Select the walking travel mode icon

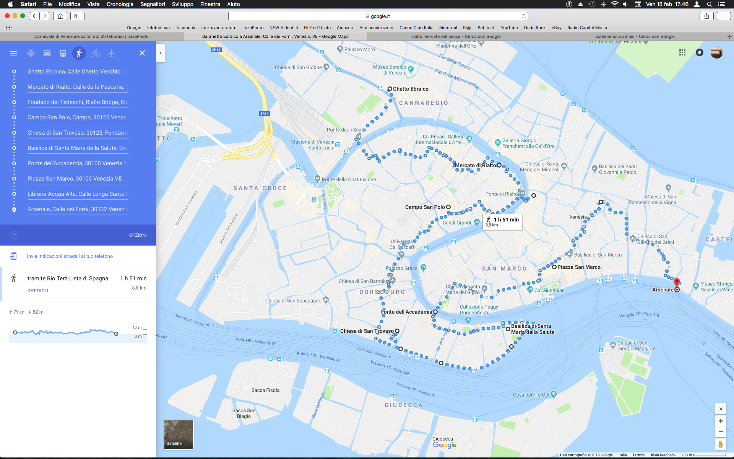[x=79, y=53]
